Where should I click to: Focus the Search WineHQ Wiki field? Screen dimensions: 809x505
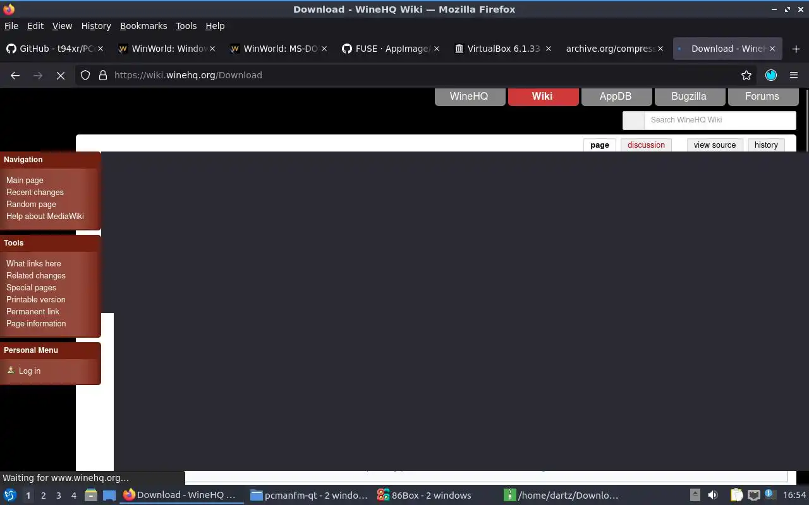pos(720,120)
